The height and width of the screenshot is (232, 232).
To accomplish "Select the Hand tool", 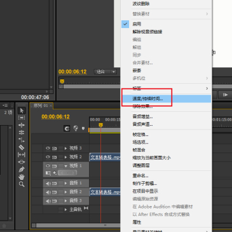I will tap(22, 177).
